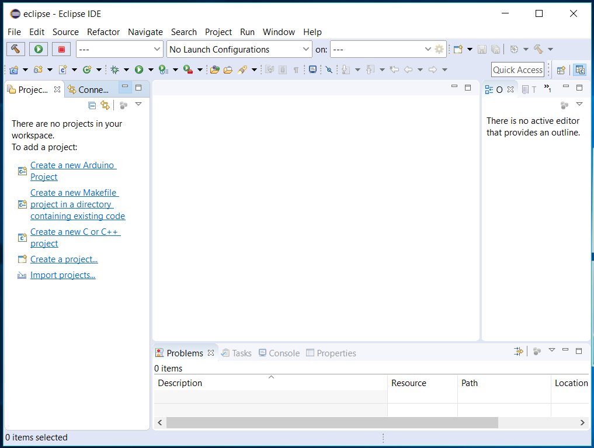Click the hammer Build button in launch bar
The image size is (594, 448).
[16, 49]
